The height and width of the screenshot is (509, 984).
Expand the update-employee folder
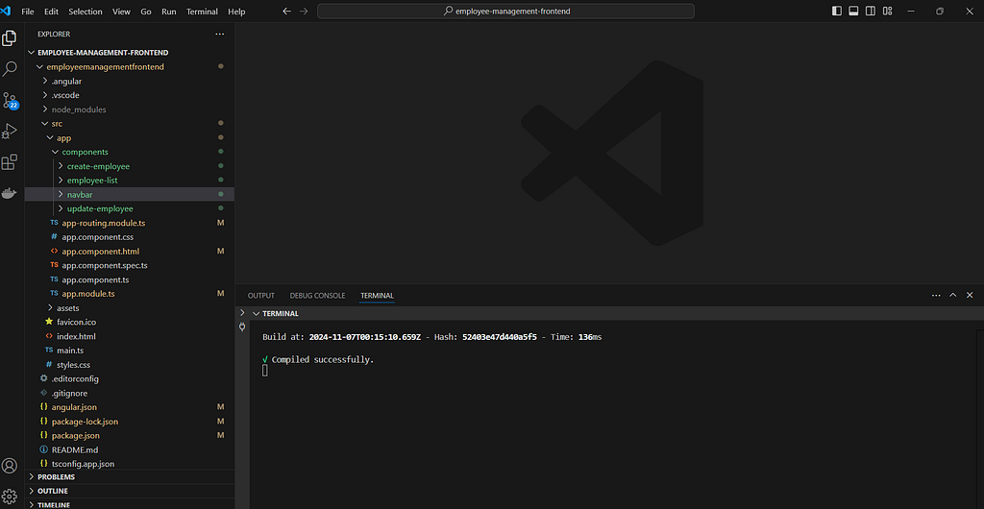tap(130, 208)
